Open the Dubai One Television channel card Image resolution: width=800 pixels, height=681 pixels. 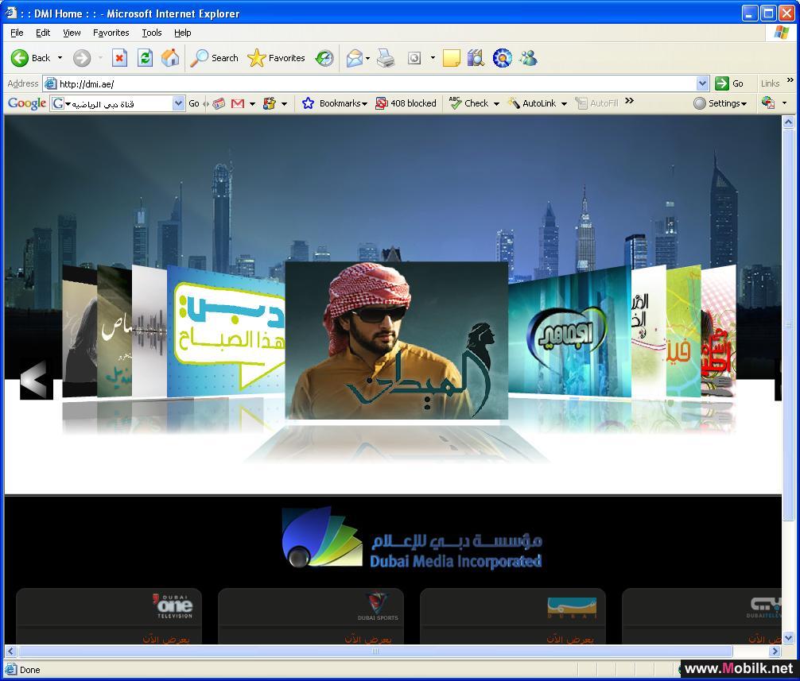pyautogui.click(x=109, y=617)
